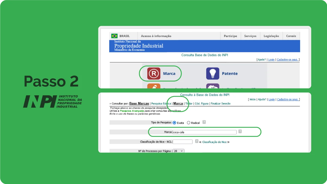Click the Acesso à informação link

156,36
